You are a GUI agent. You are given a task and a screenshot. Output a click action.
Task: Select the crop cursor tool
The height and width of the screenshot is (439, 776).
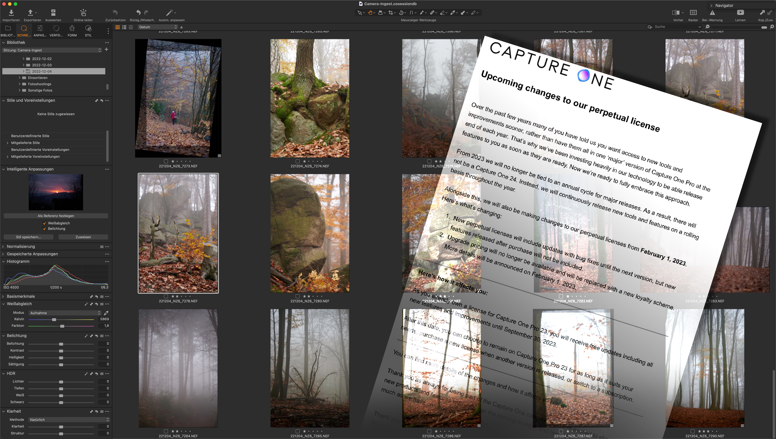pos(390,13)
